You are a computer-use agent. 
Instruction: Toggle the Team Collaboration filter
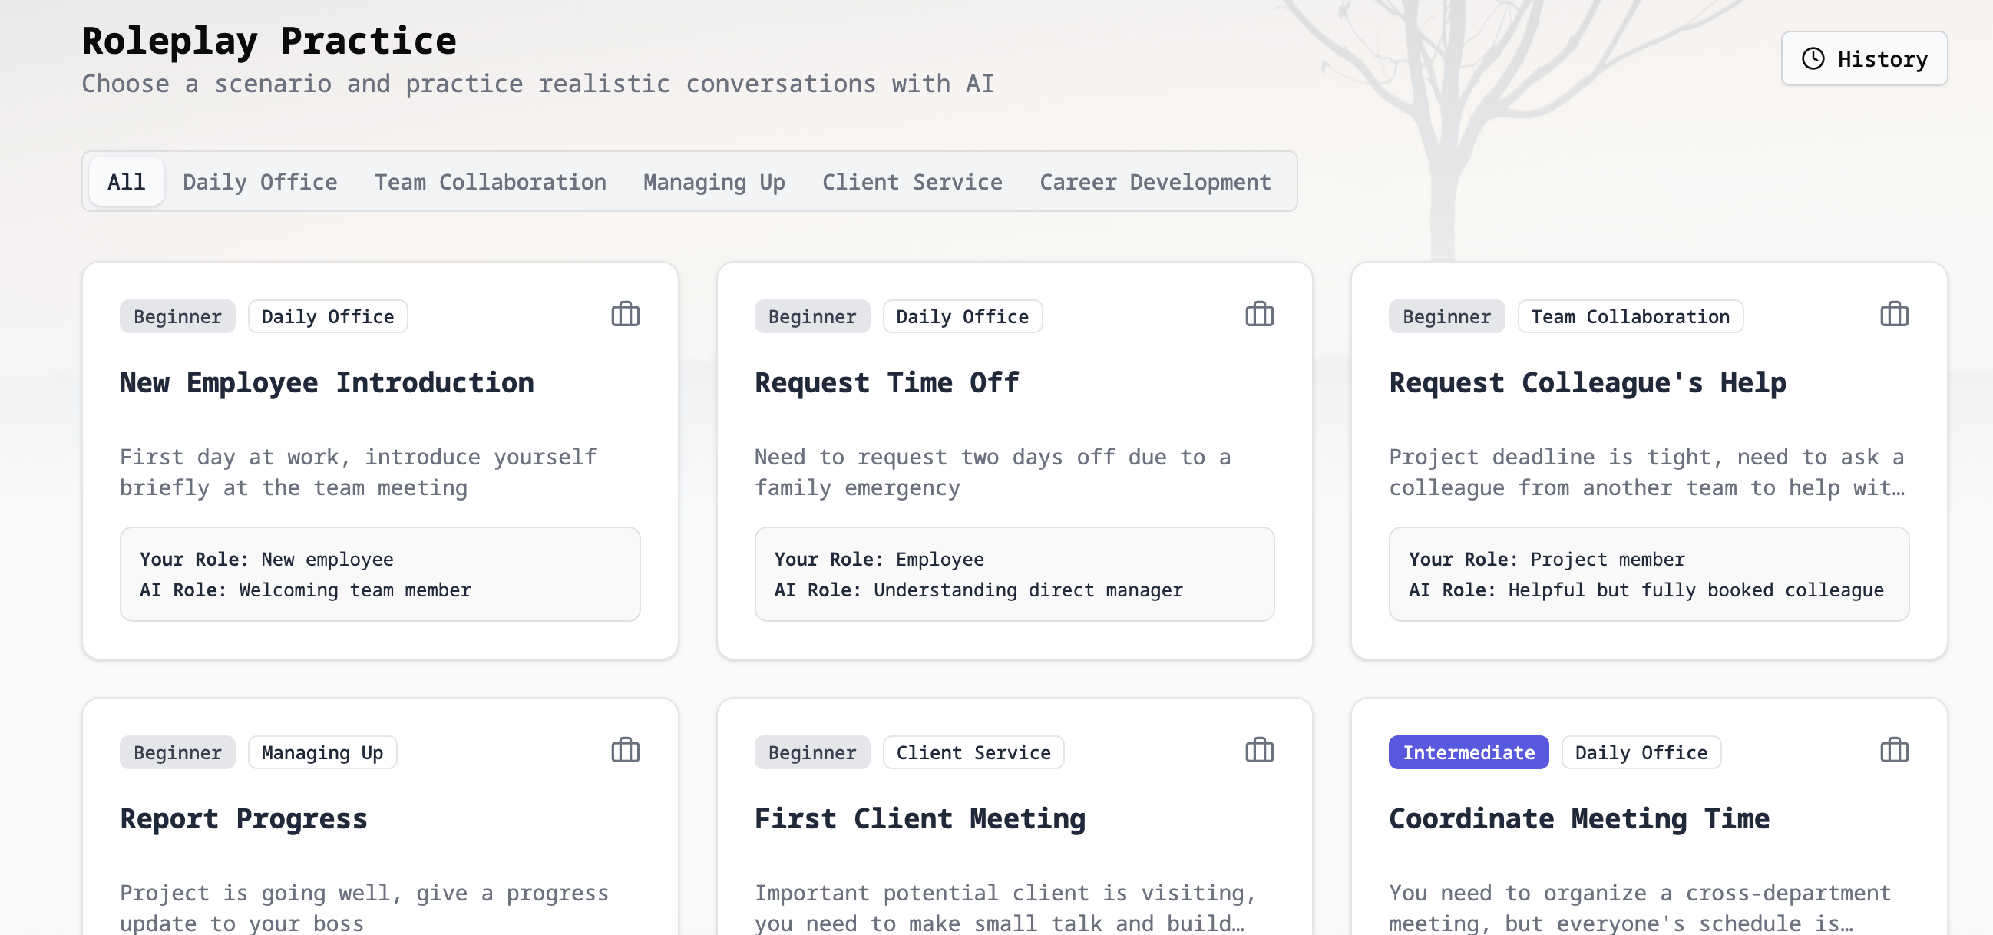[x=490, y=182]
